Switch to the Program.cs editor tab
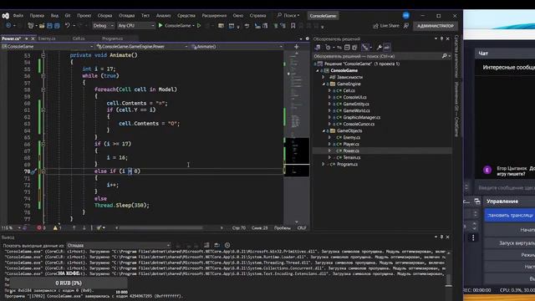 (x=112, y=38)
